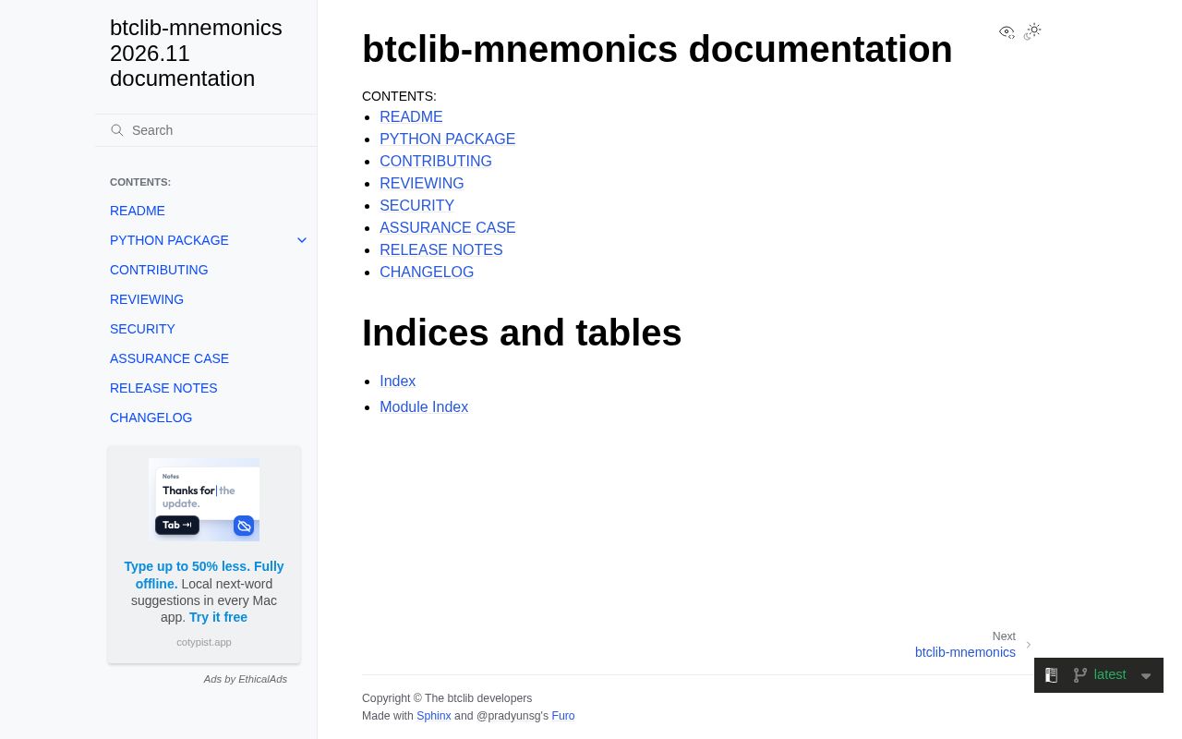Click the latest version label
Image resolution: width=1182 pixels, height=739 pixels.
click(x=1110, y=675)
